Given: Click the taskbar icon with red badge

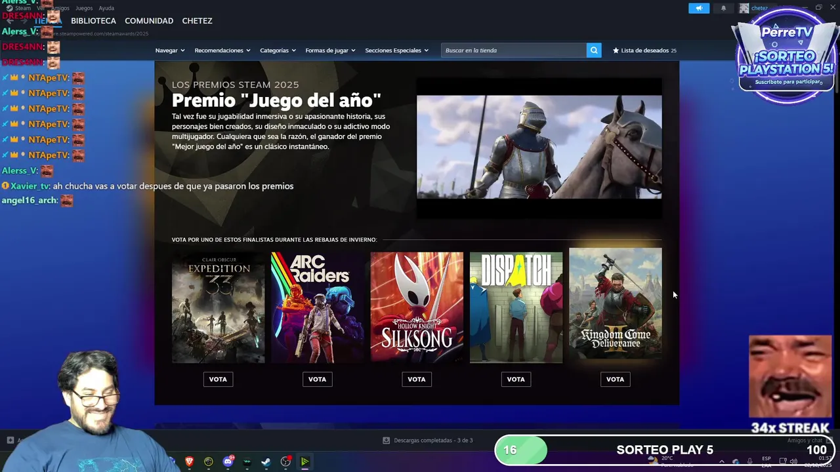Looking at the screenshot, I should (285, 462).
